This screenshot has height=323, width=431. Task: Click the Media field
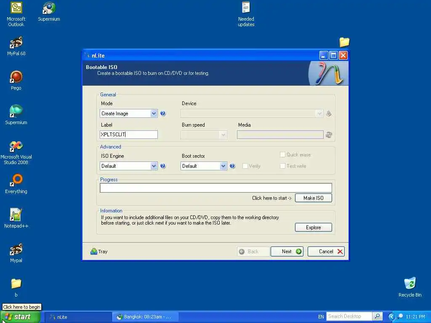pyautogui.click(x=280, y=135)
